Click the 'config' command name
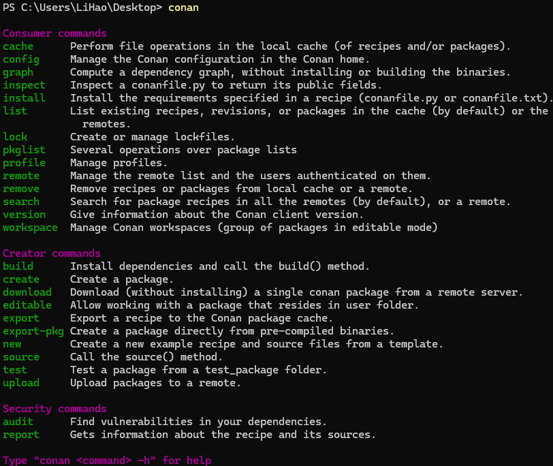The height and width of the screenshot is (466, 553). point(21,59)
